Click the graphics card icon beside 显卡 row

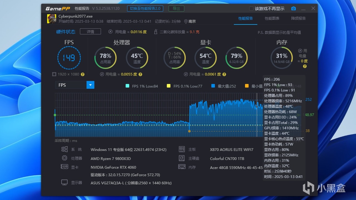pos(65,167)
